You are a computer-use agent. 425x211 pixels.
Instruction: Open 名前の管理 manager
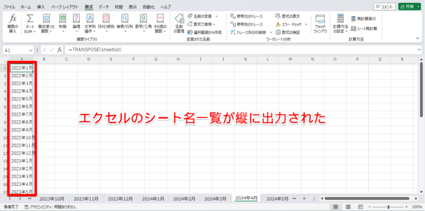[179, 24]
